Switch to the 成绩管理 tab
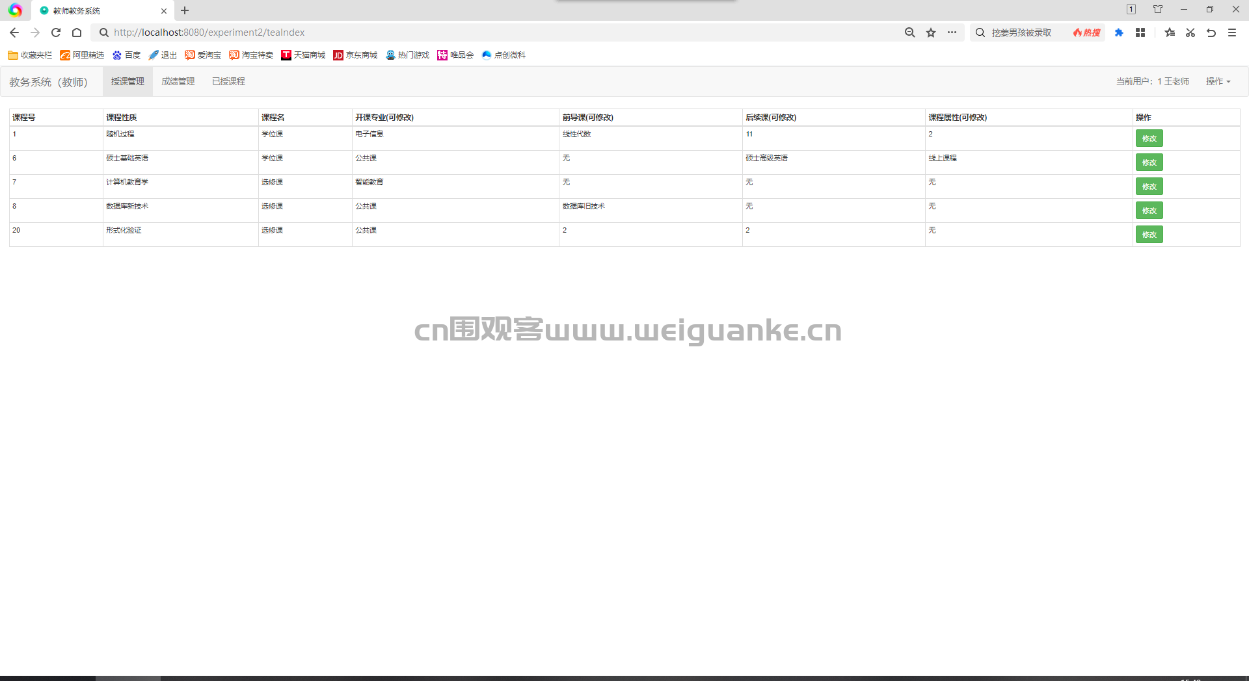Image resolution: width=1249 pixels, height=681 pixels. coord(178,81)
